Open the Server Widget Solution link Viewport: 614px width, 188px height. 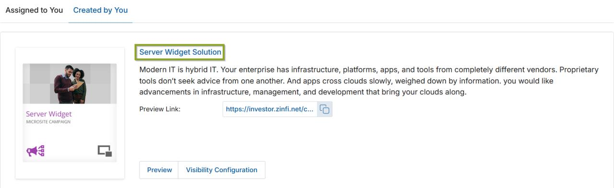pos(180,52)
